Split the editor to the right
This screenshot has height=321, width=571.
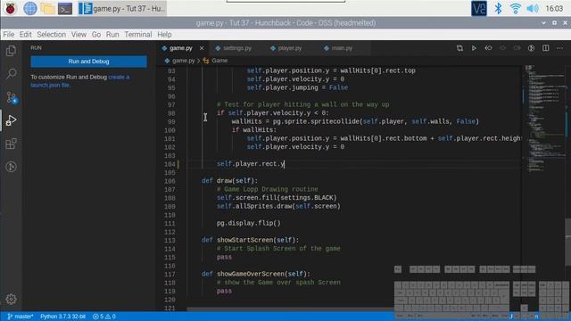pos(545,48)
